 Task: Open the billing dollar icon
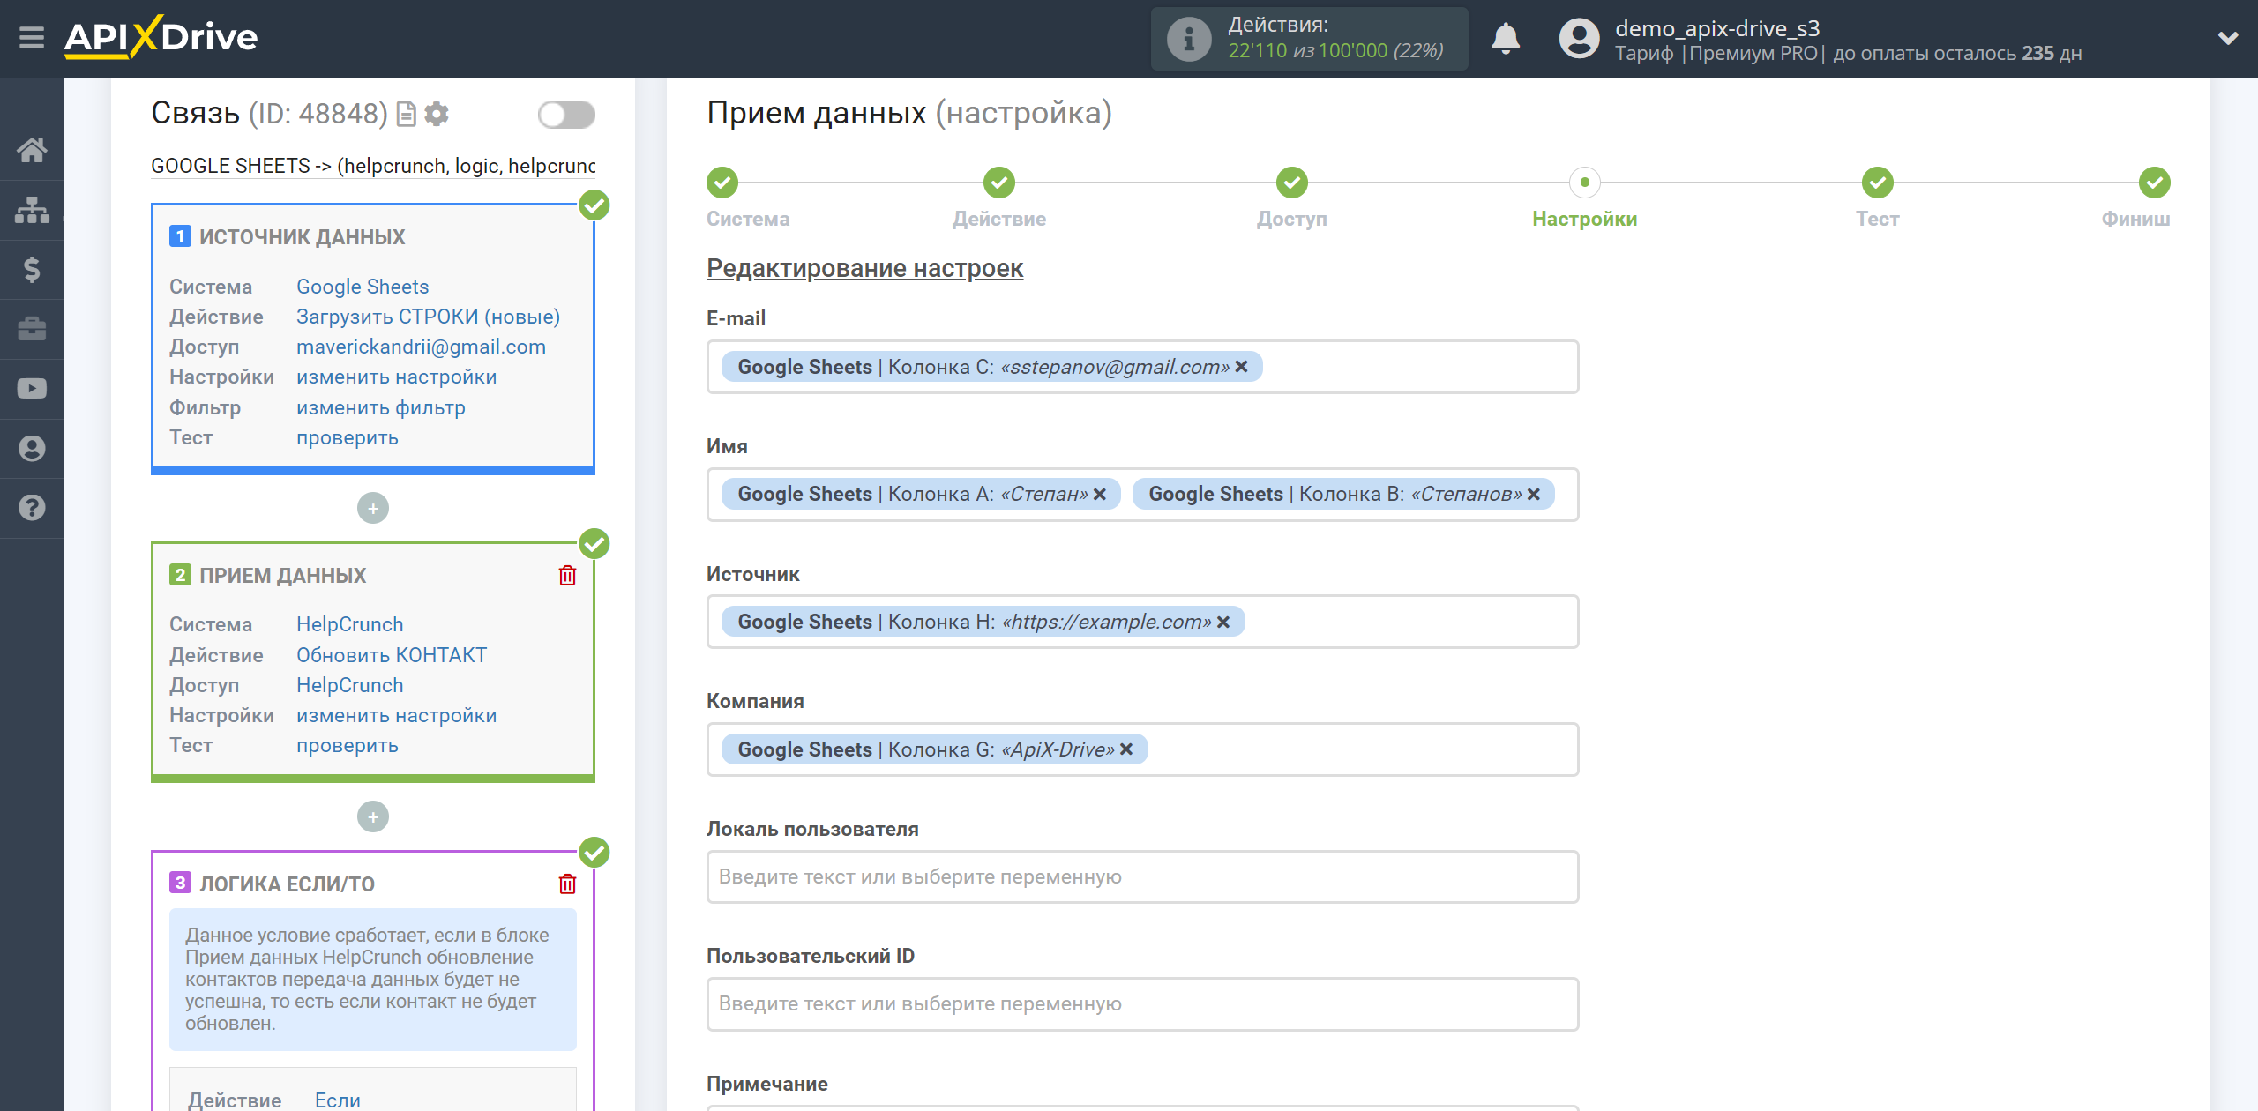32,269
